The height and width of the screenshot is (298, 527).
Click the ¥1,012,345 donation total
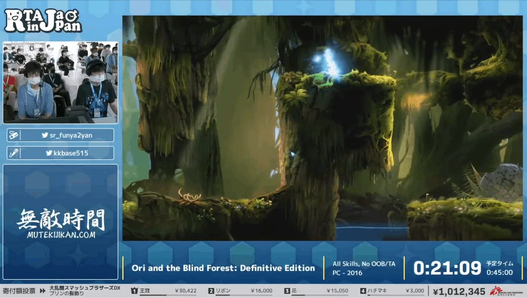459,291
